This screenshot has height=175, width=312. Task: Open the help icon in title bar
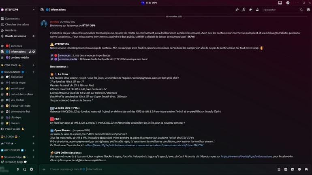click(x=288, y=3)
